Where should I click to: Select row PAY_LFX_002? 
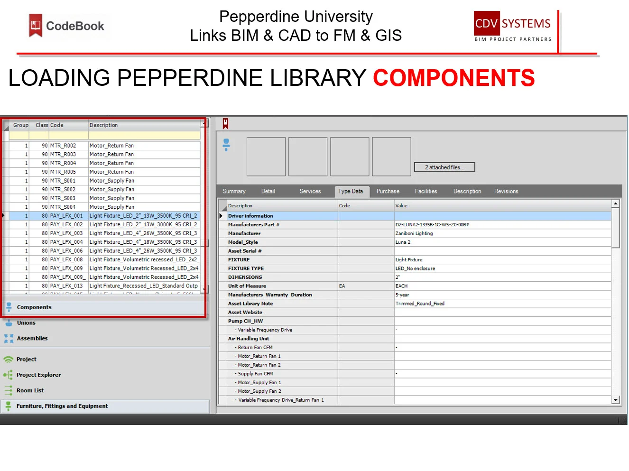104,224
